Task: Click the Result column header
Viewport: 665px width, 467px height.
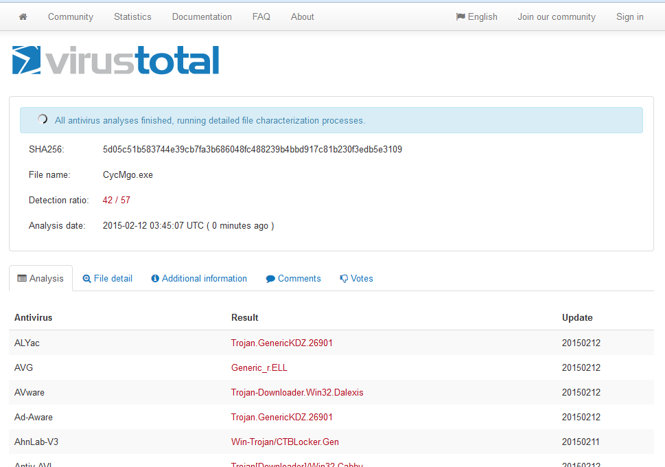Action: [x=245, y=317]
